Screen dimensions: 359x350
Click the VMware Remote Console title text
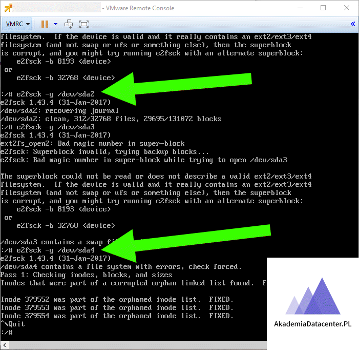138,8
